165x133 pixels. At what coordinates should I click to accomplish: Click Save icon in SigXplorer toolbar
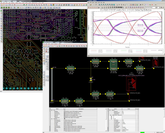pyautogui.click(x=49, y=46)
